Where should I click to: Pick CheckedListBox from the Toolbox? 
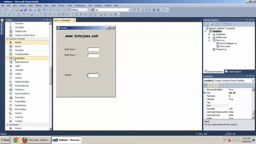coord(22,54)
